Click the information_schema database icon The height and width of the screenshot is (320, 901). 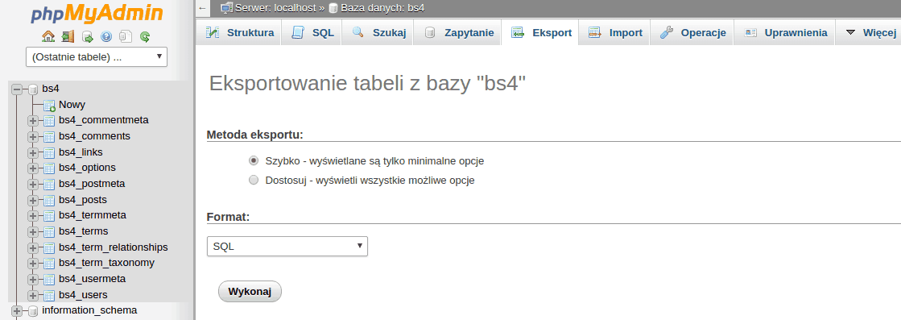point(33,311)
